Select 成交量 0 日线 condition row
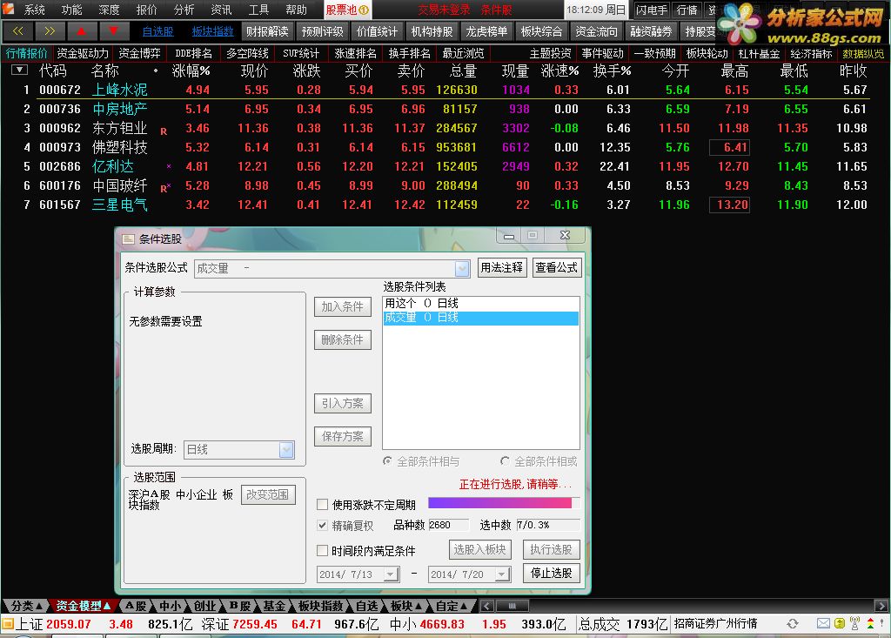This screenshot has height=638, width=891. click(480, 318)
